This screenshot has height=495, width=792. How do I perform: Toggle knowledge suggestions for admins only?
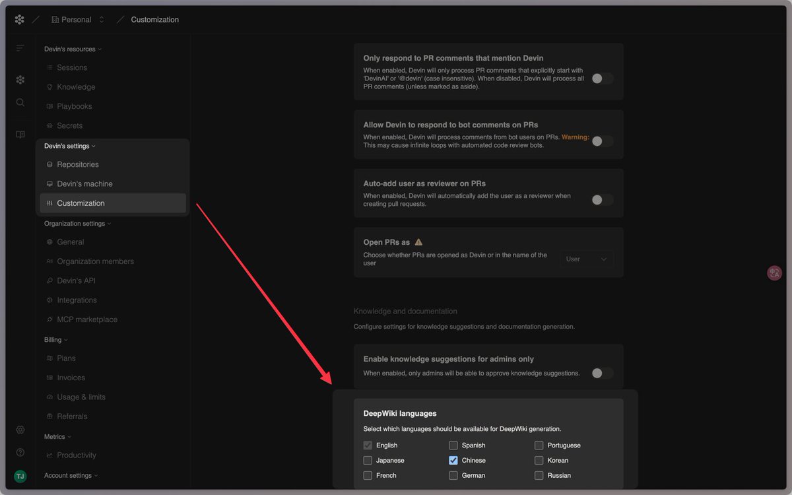[x=602, y=373]
